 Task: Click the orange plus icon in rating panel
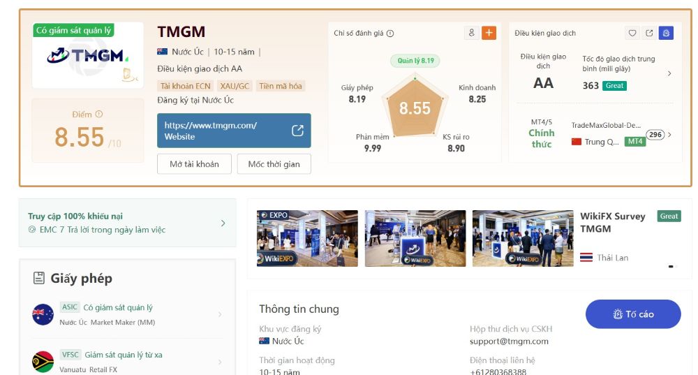pyautogui.click(x=489, y=33)
